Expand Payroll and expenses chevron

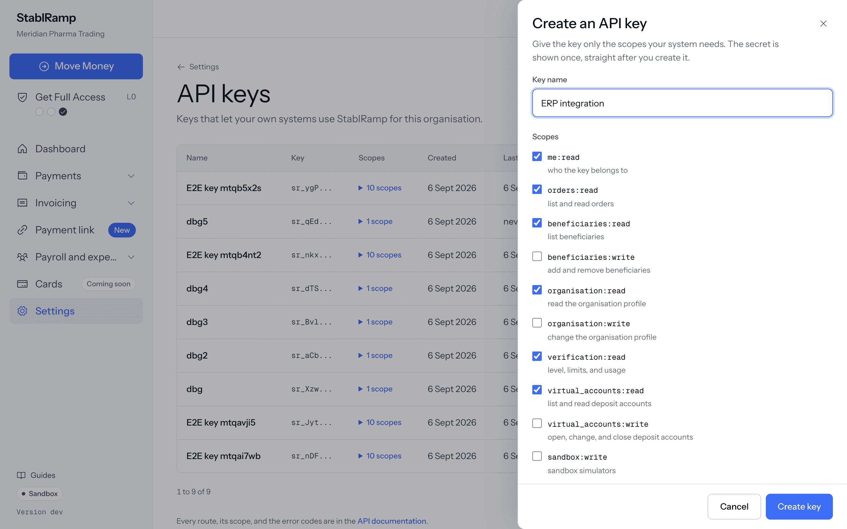(131, 257)
